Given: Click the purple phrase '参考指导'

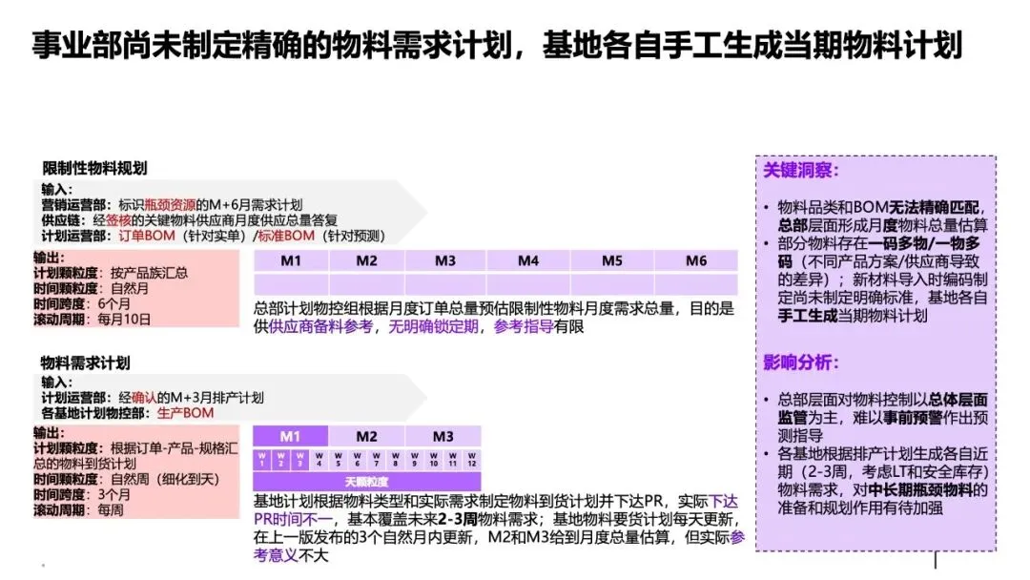Looking at the screenshot, I should pyautogui.click(x=524, y=326).
